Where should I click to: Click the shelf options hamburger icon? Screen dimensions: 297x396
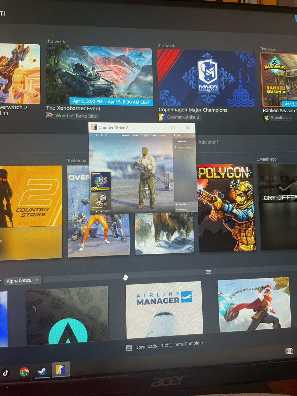tap(208, 272)
